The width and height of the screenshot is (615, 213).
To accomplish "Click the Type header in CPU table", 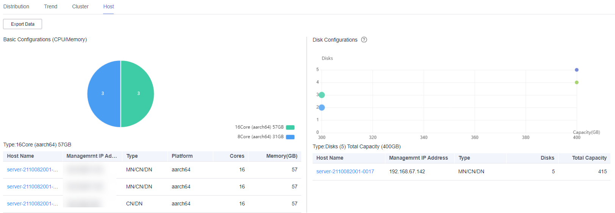I will click(132, 156).
